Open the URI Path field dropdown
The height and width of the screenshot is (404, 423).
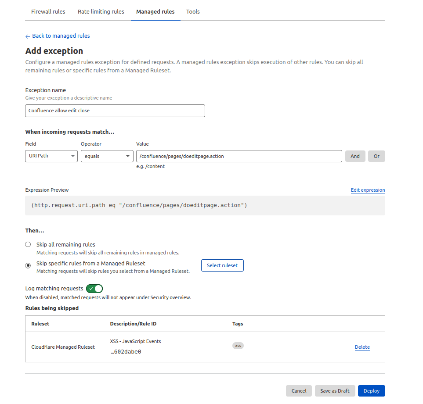point(51,156)
